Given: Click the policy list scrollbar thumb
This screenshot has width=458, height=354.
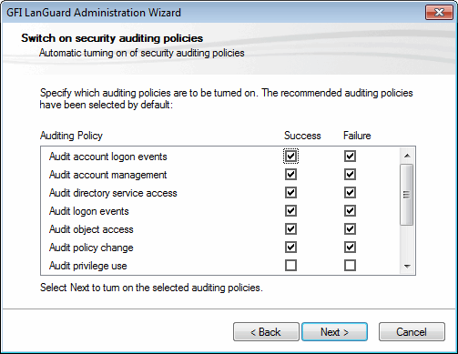Looking at the screenshot, I should click(407, 195).
